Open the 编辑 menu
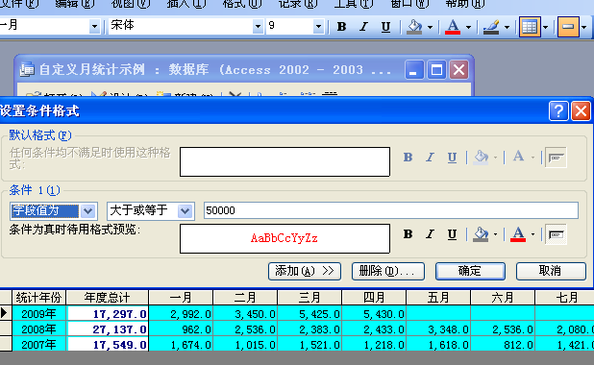The width and height of the screenshot is (594, 365). [x=75, y=4]
